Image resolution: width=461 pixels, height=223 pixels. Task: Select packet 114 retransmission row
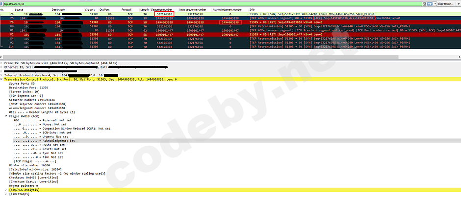click(x=230, y=47)
